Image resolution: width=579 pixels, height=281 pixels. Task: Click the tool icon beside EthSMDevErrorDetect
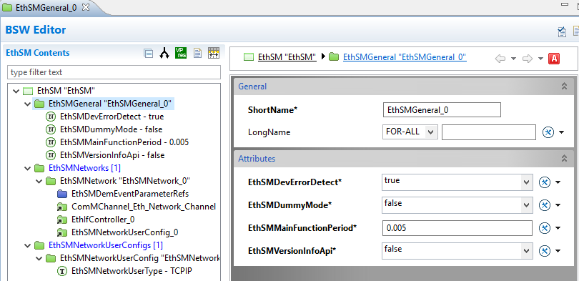tap(545, 182)
